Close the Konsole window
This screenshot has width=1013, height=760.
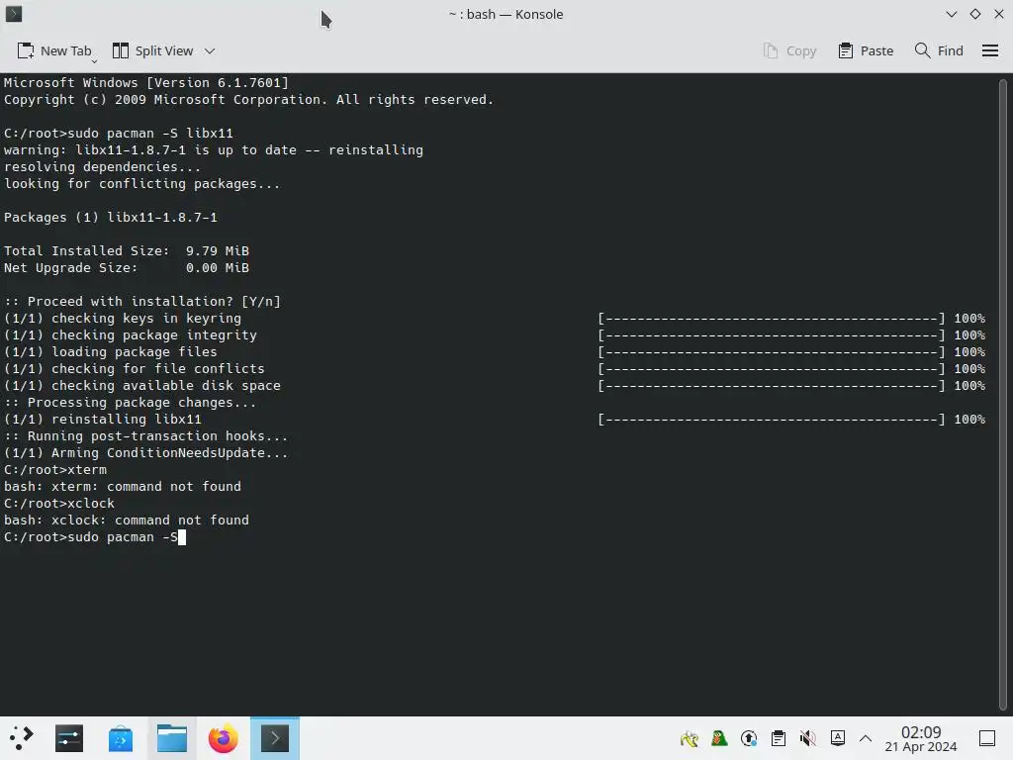999,14
